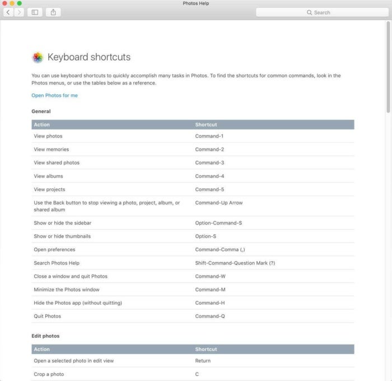The height and width of the screenshot is (381, 392).
Task: Click the vertical scrollbar thumb
Action: (388, 67)
